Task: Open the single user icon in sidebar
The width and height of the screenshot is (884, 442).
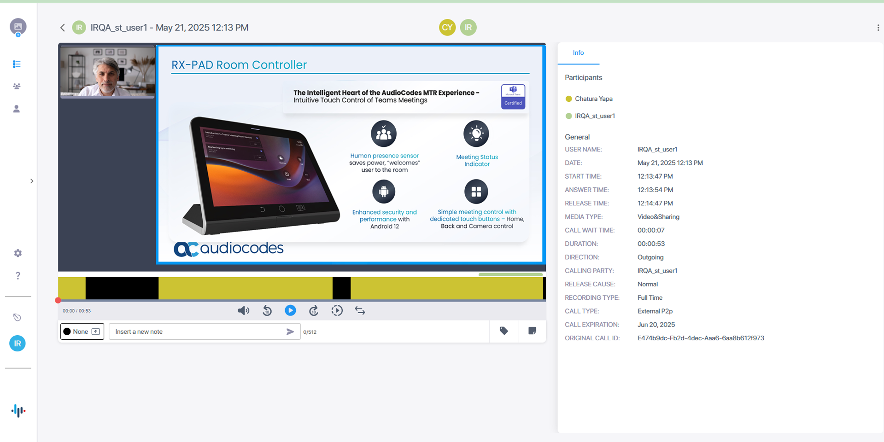Action: pyautogui.click(x=17, y=109)
